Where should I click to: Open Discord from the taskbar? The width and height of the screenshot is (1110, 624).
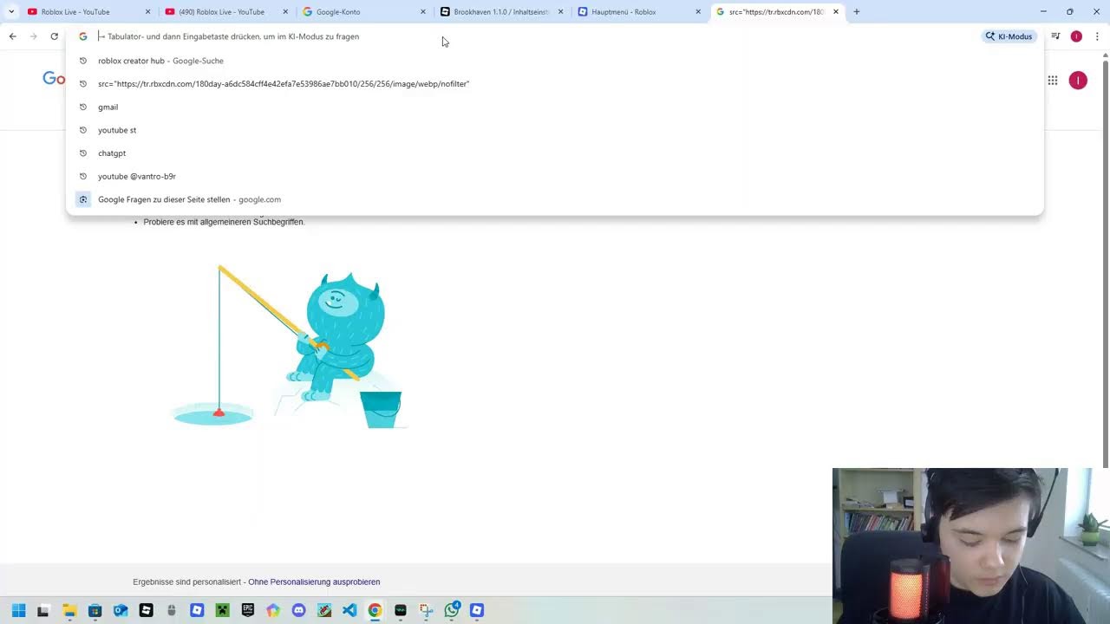(299, 610)
